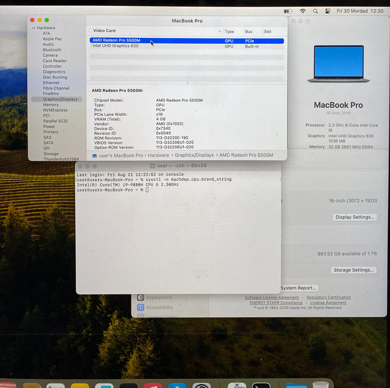Select Fibre Channel in the sidebar
390x388 pixels.
[x=56, y=88]
